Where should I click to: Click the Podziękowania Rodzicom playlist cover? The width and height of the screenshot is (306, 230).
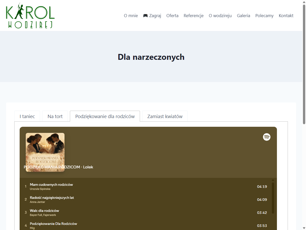click(45, 152)
